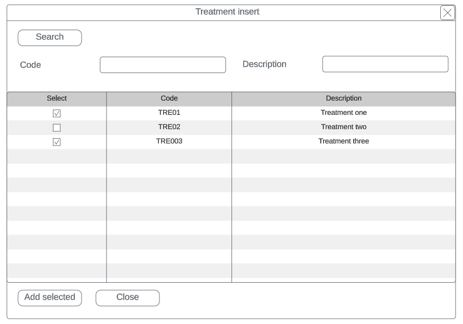
Task: Click the Select column header
Action: pos(57,98)
